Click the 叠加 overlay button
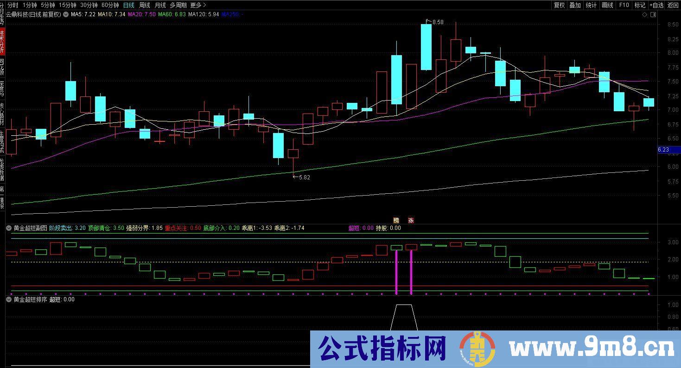 tap(575, 5)
